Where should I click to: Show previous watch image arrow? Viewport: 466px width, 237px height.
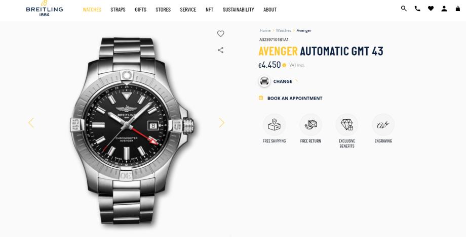pos(31,123)
